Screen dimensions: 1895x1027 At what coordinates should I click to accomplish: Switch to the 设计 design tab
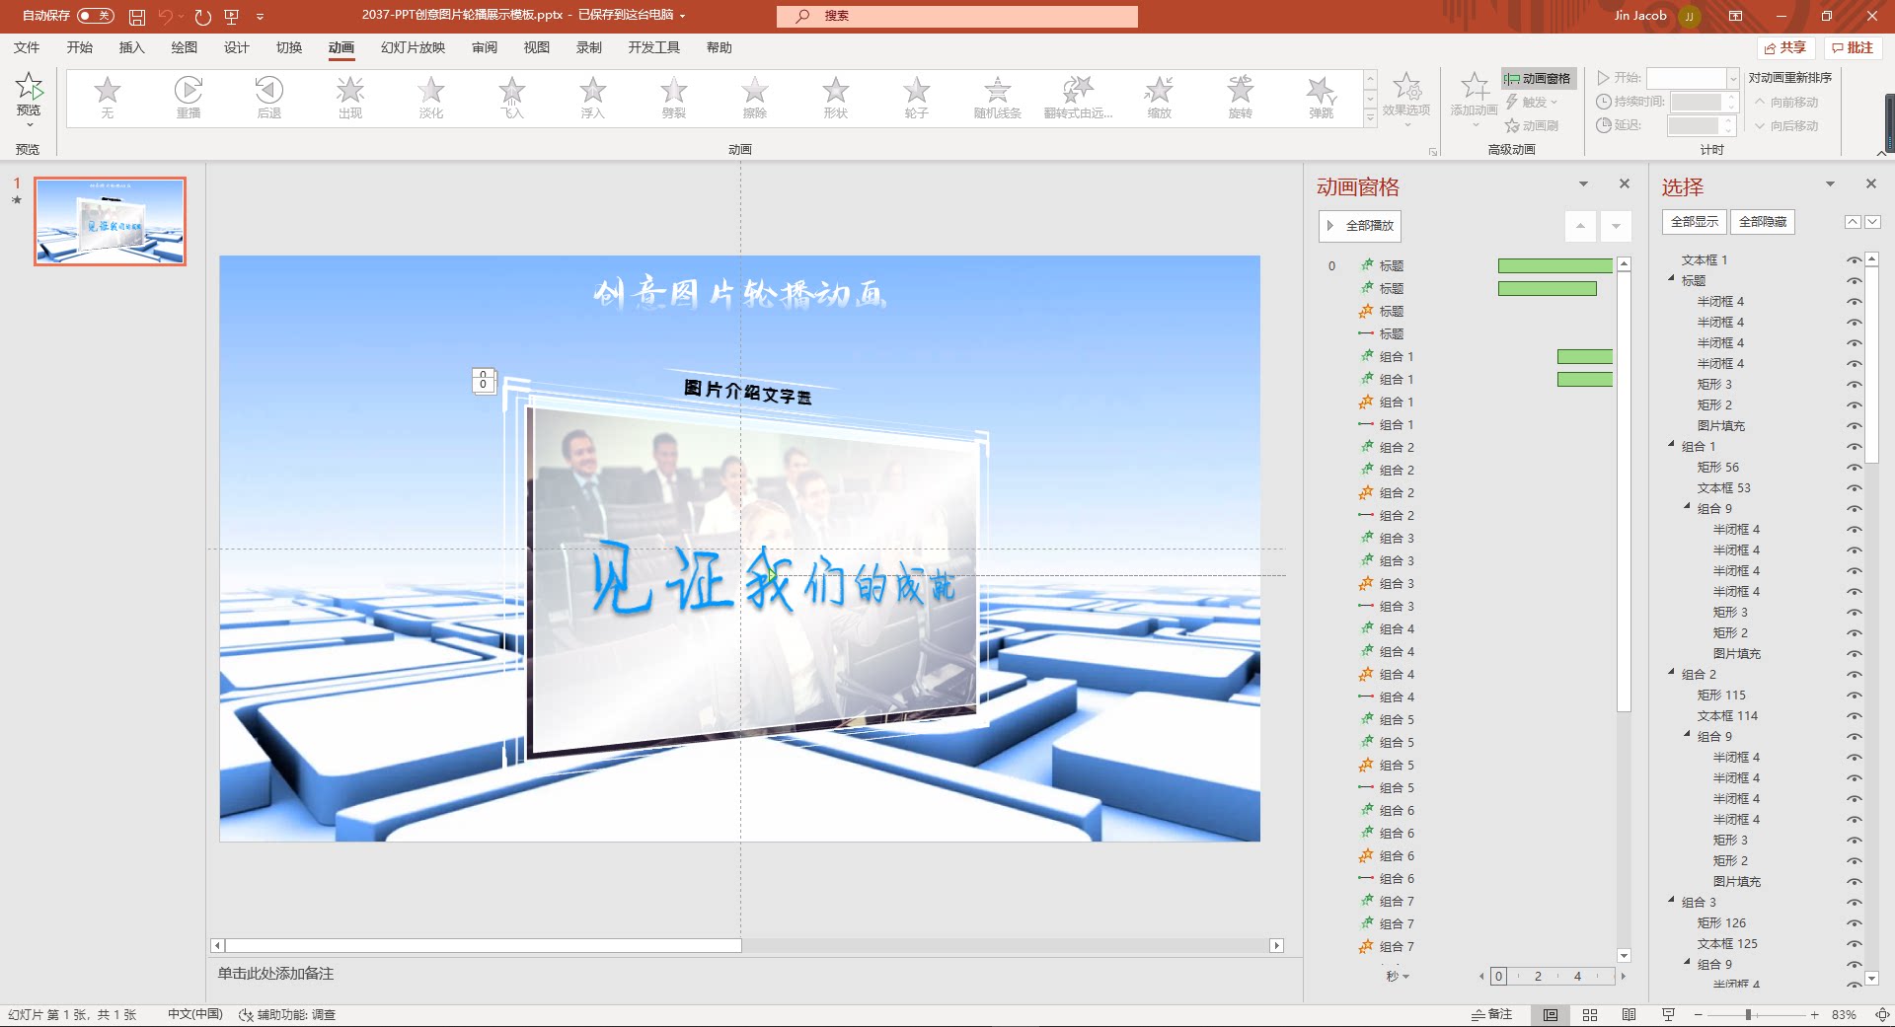237,47
